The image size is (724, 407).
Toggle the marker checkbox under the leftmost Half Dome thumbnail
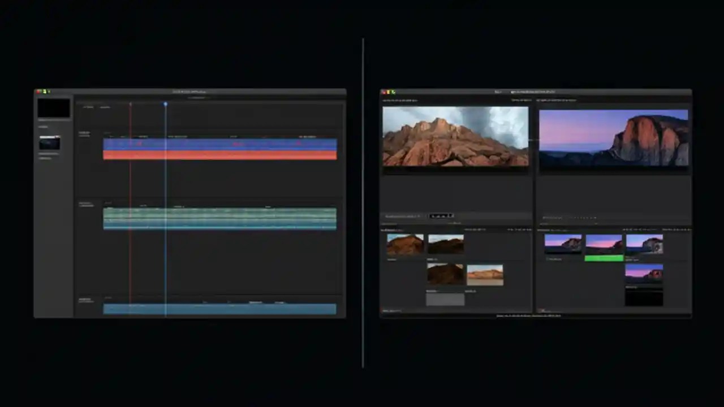(548, 259)
